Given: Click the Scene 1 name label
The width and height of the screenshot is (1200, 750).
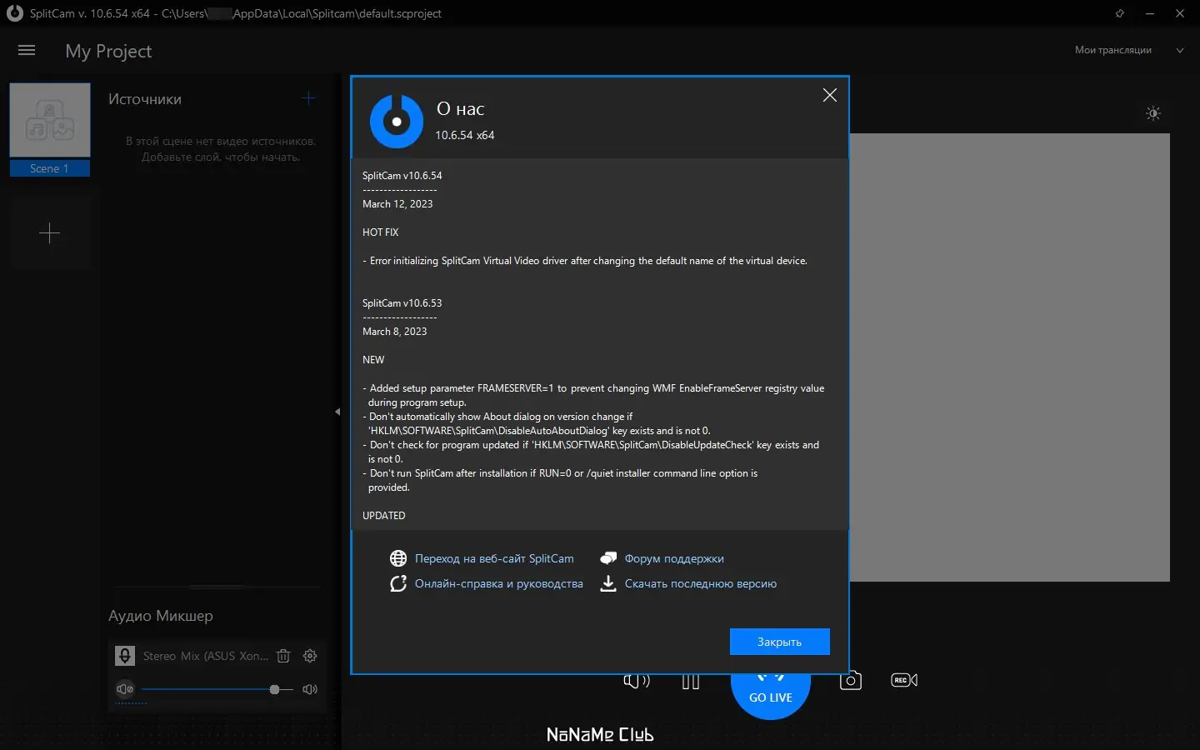Looking at the screenshot, I should [x=50, y=168].
